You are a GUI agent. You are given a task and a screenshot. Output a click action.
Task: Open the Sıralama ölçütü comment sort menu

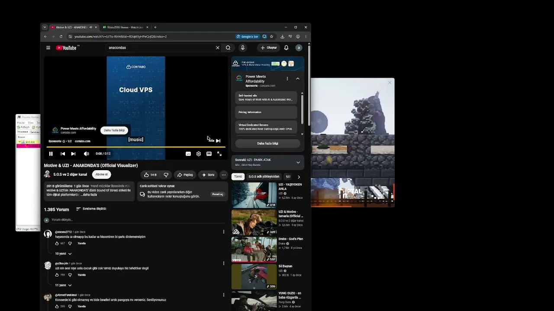[x=91, y=209]
